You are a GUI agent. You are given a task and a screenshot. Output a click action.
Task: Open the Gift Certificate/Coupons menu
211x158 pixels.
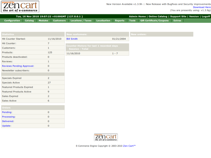pos(154,21)
